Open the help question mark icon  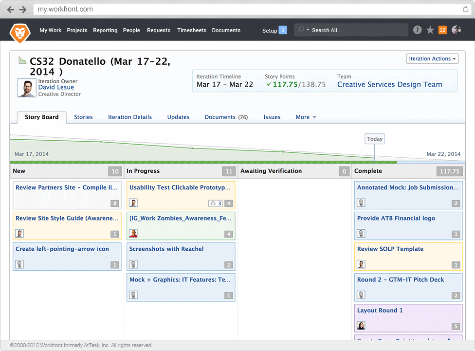417,30
